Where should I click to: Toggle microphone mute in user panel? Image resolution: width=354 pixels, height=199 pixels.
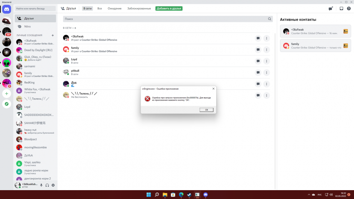click(41, 185)
